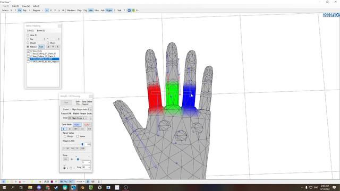The height and width of the screenshot is (191, 340).
Task: Click the red subtract draw mode button
Action: pyautogui.click(x=87, y=125)
